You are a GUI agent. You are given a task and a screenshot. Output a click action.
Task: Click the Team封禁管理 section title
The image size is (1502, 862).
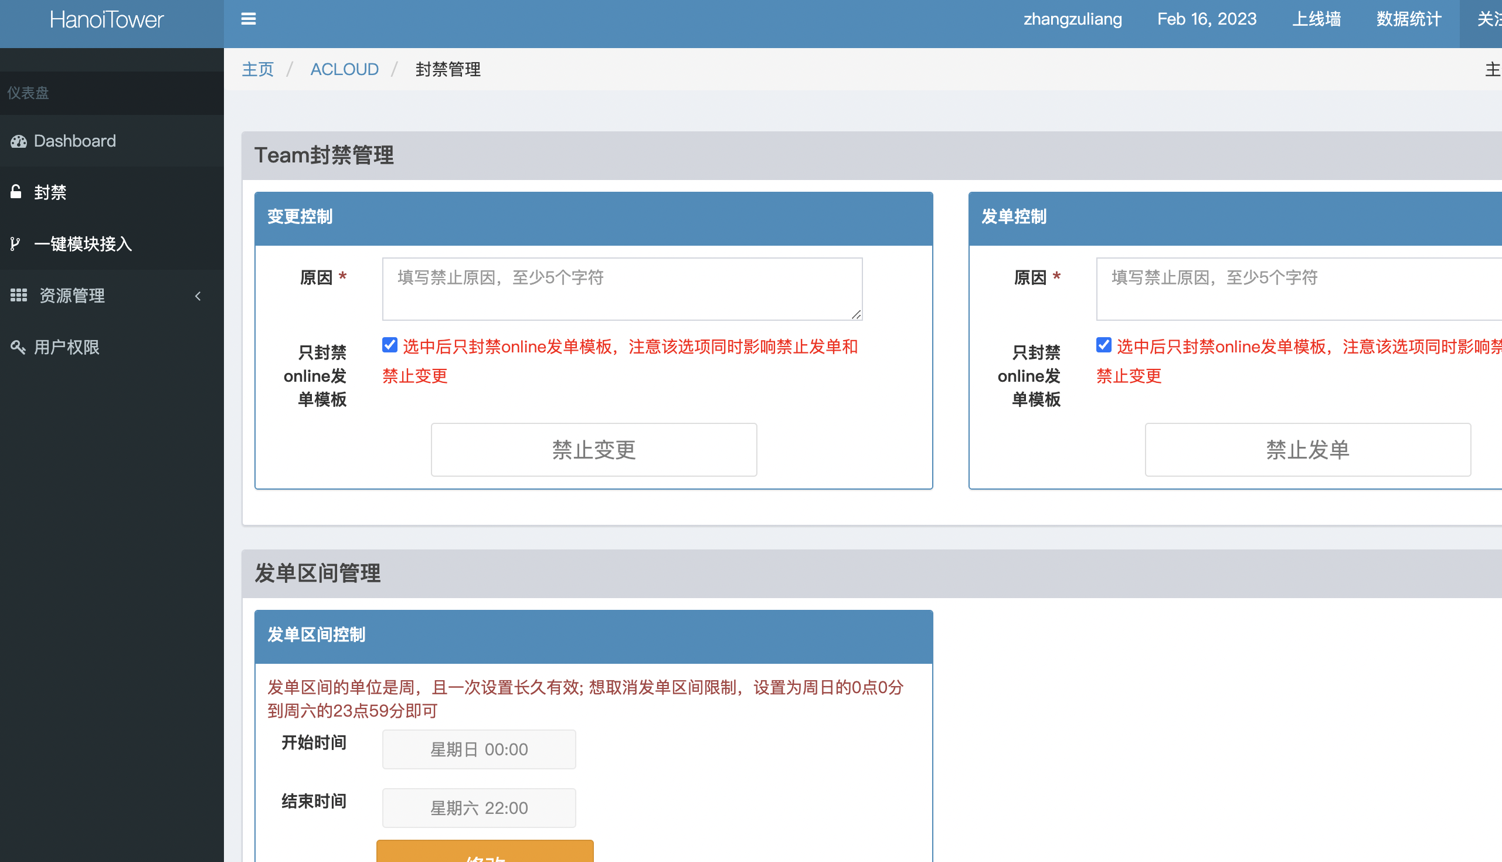click(324, 155)
